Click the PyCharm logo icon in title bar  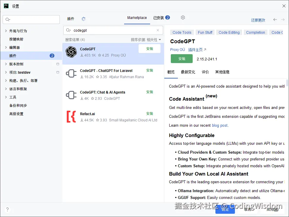(6, 6)
